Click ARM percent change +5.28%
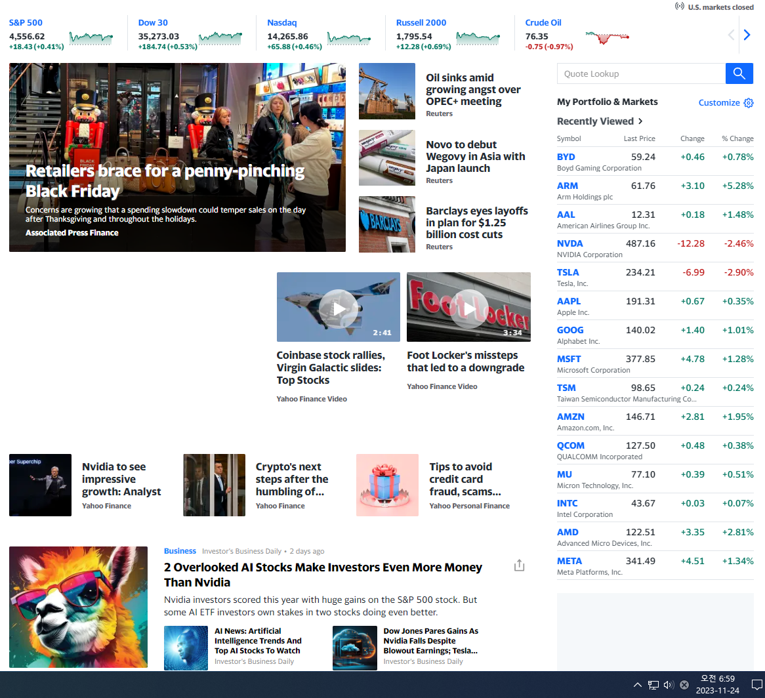 [x=737, y=186]
